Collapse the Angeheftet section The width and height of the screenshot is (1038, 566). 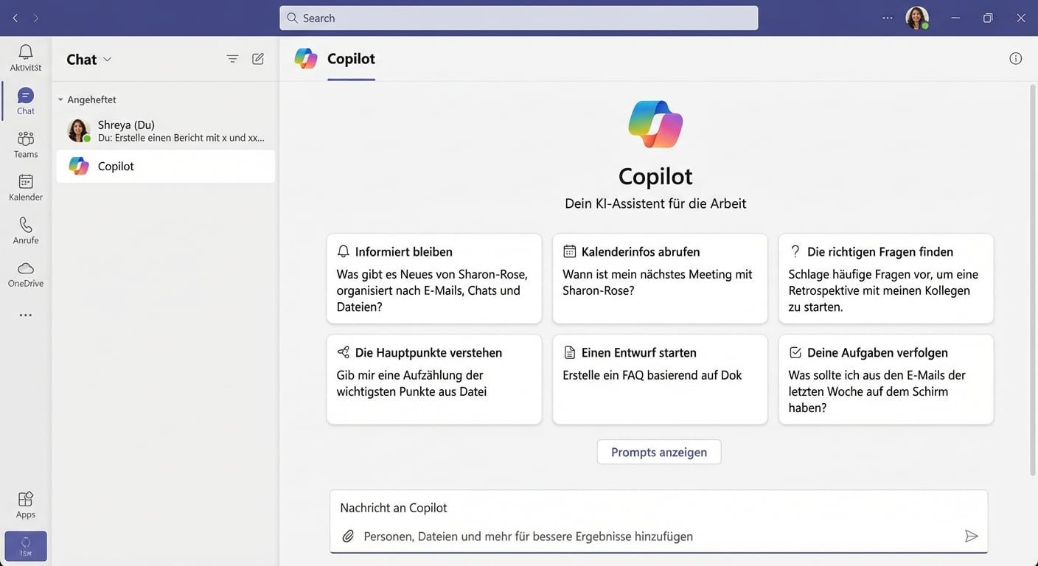point(61,99)
